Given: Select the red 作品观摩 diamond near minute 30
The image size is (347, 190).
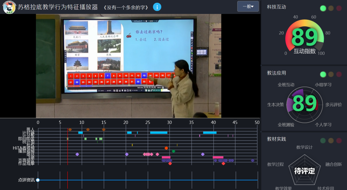Looking at the screenshot, I should click(x=170, y=164).
